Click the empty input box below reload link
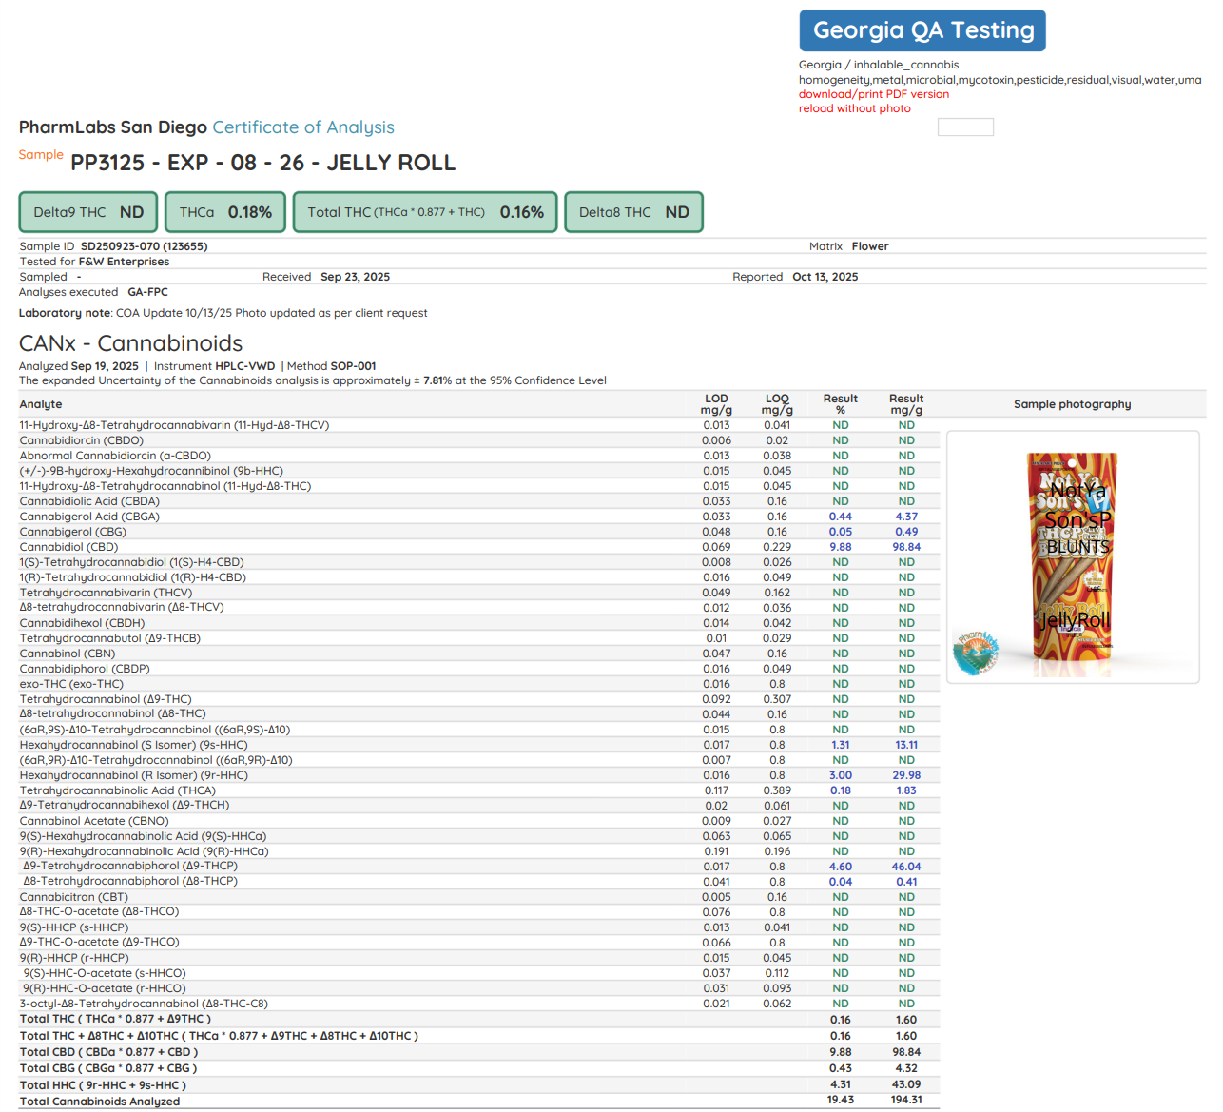 pos(964,127)
